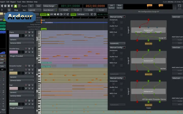Select the Grab (hand) mouse tool
Screen dimensions: 183x114
pyautogui.click(x=48, y=14)
